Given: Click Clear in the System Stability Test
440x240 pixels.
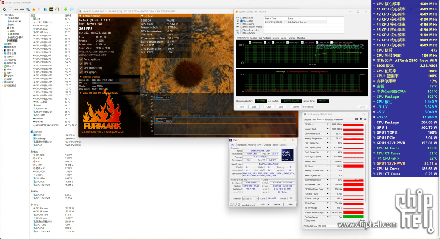Looking at the screenshot, I should point(268,107).
